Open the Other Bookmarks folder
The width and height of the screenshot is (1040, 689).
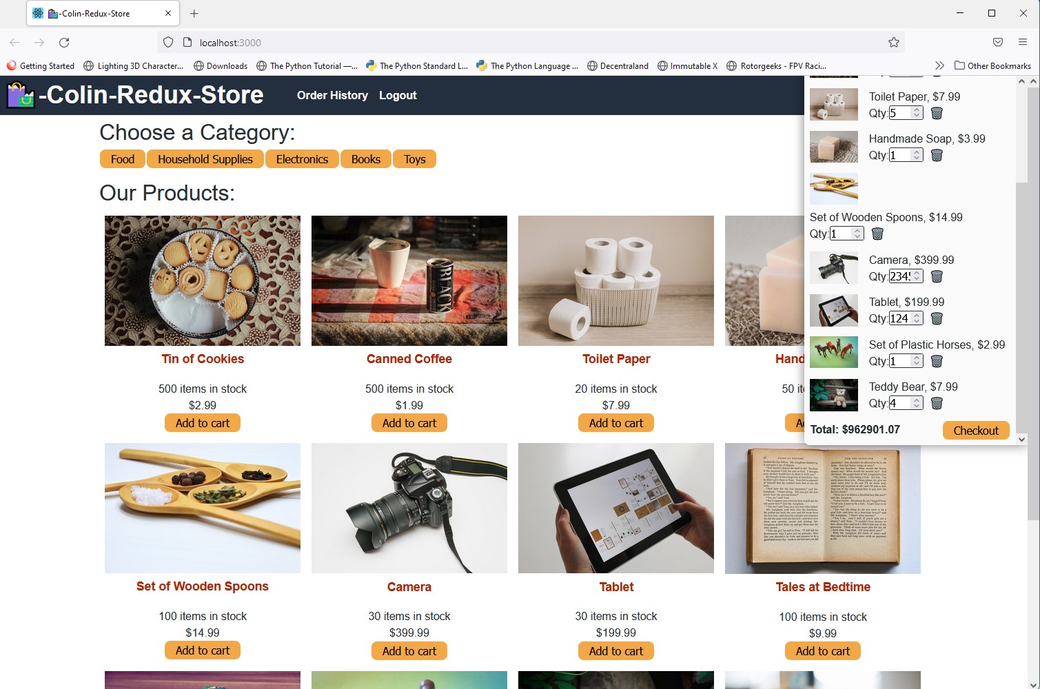(x=993, y=65)
